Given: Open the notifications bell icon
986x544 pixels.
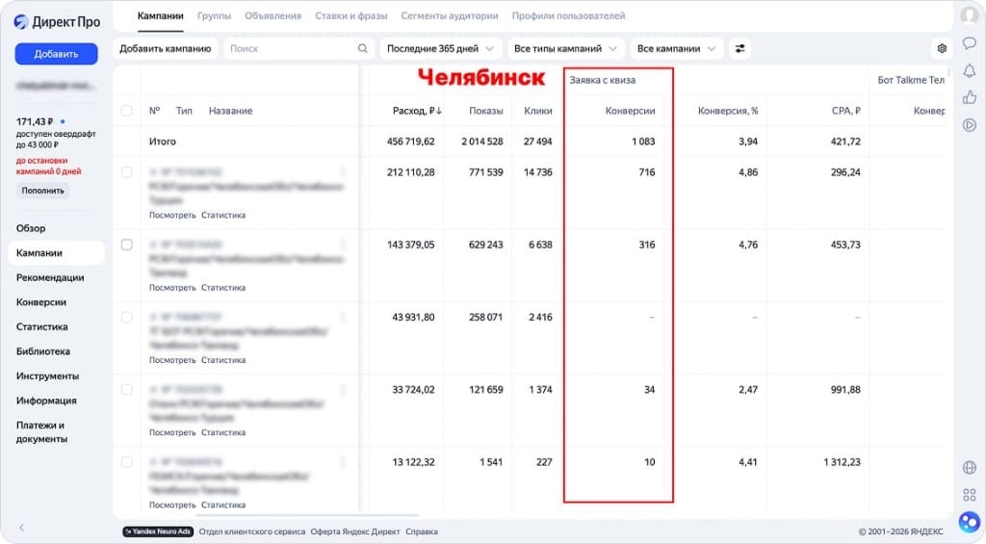Looking at the screenshot, I should tap(969, 70).
